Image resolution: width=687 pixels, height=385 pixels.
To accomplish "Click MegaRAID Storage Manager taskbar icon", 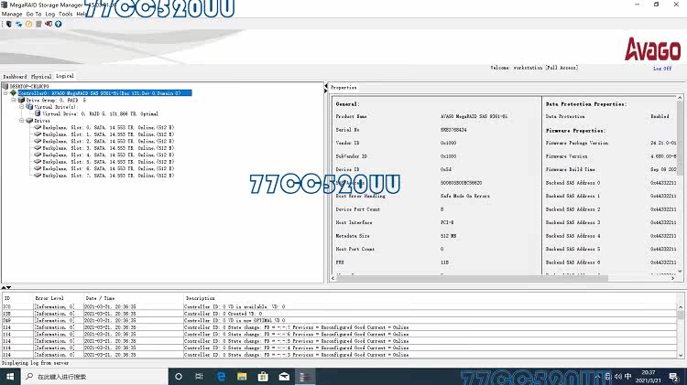I will click(x=305, y=376).
